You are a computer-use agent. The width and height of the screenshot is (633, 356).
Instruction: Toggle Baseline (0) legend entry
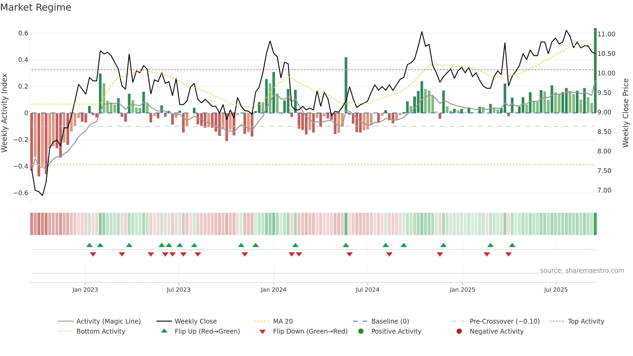(381, 321)
